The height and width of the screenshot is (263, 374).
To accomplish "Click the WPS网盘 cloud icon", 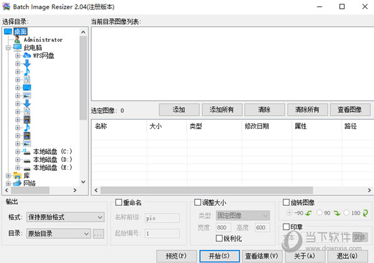I will [27, 55].
